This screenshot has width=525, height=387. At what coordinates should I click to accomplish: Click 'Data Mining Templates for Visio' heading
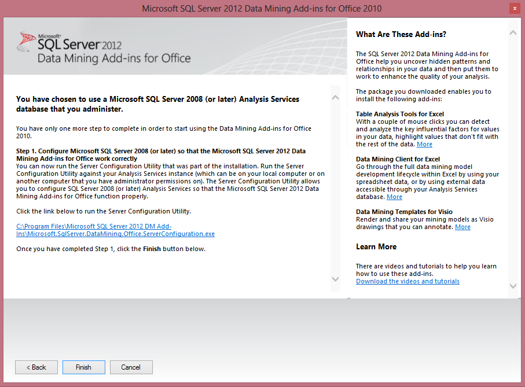tap(404, 212)
